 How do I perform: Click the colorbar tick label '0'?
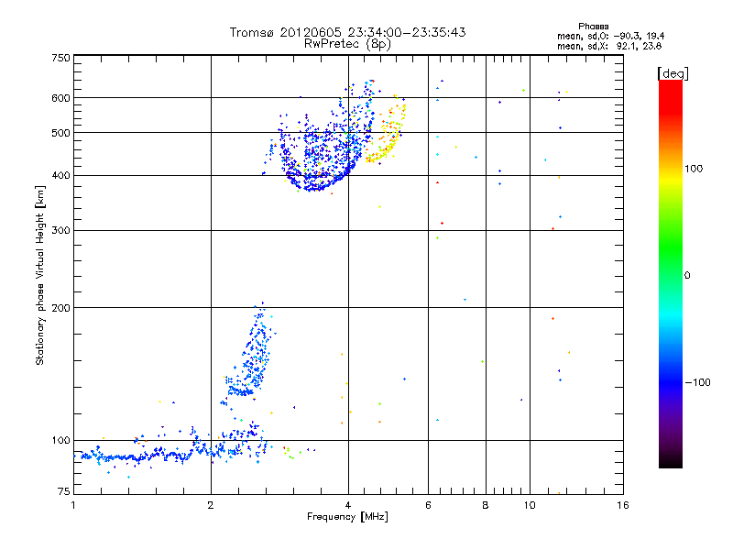click(687, 276)
